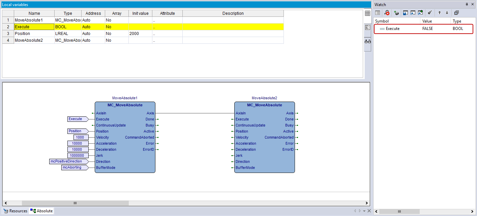This screenshot has width=477, height=216.
Task: Click the glasses spy icon on side strip
Action: pyautogui.click(x=367, y=41)
